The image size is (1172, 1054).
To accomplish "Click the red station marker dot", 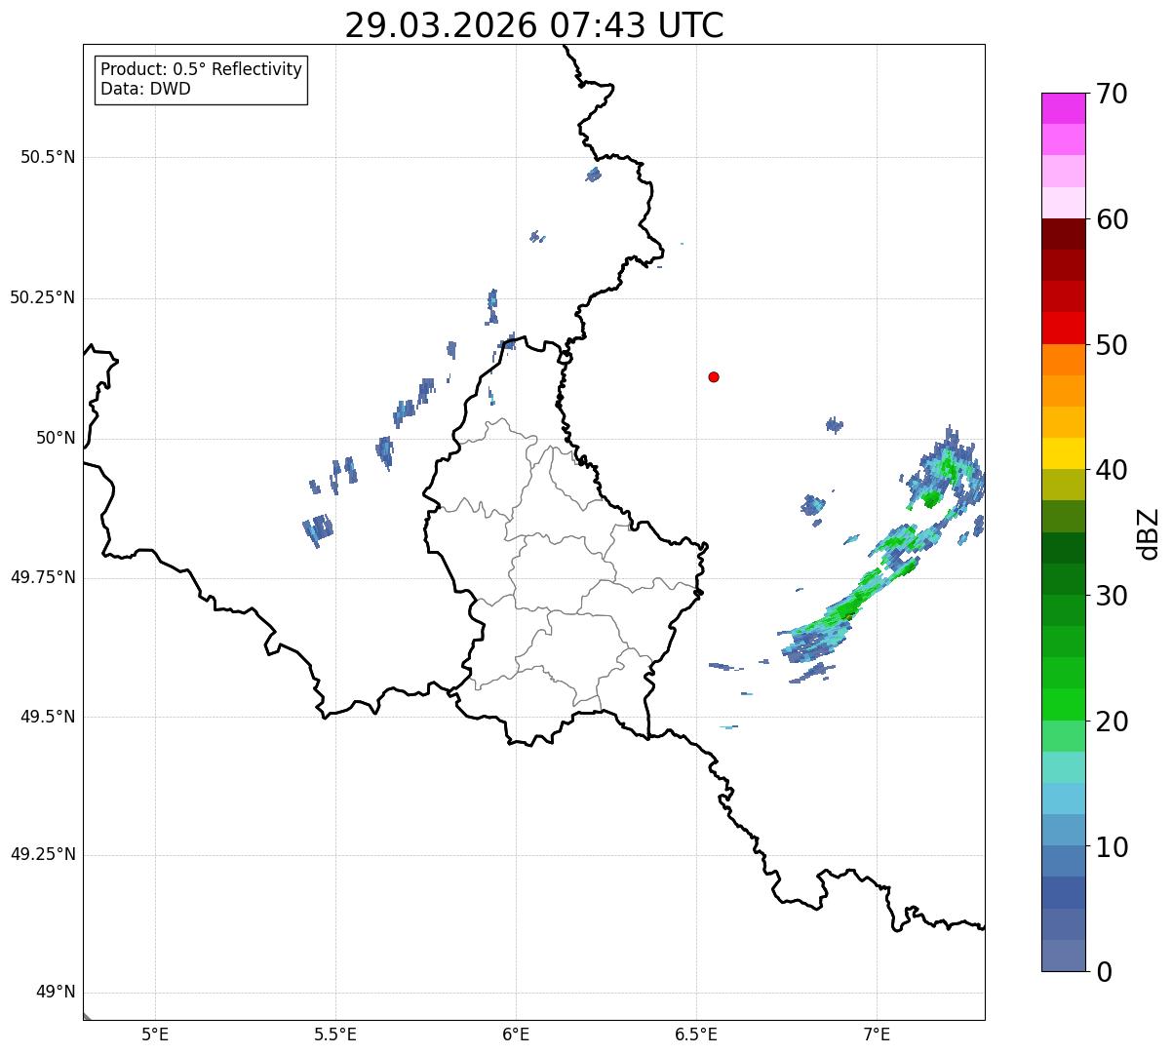I will 714,376.
